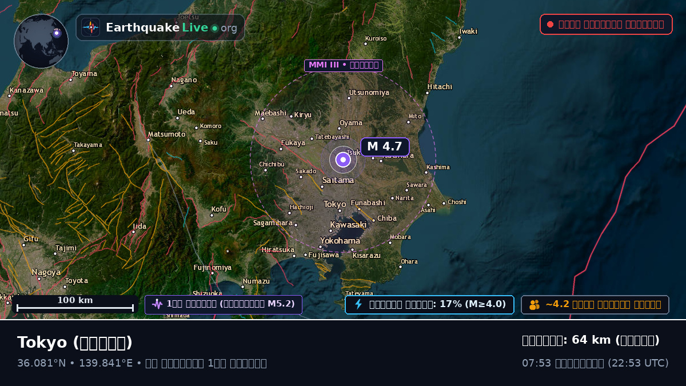
Task: Click the Mito city label
Action: [415, 117]
